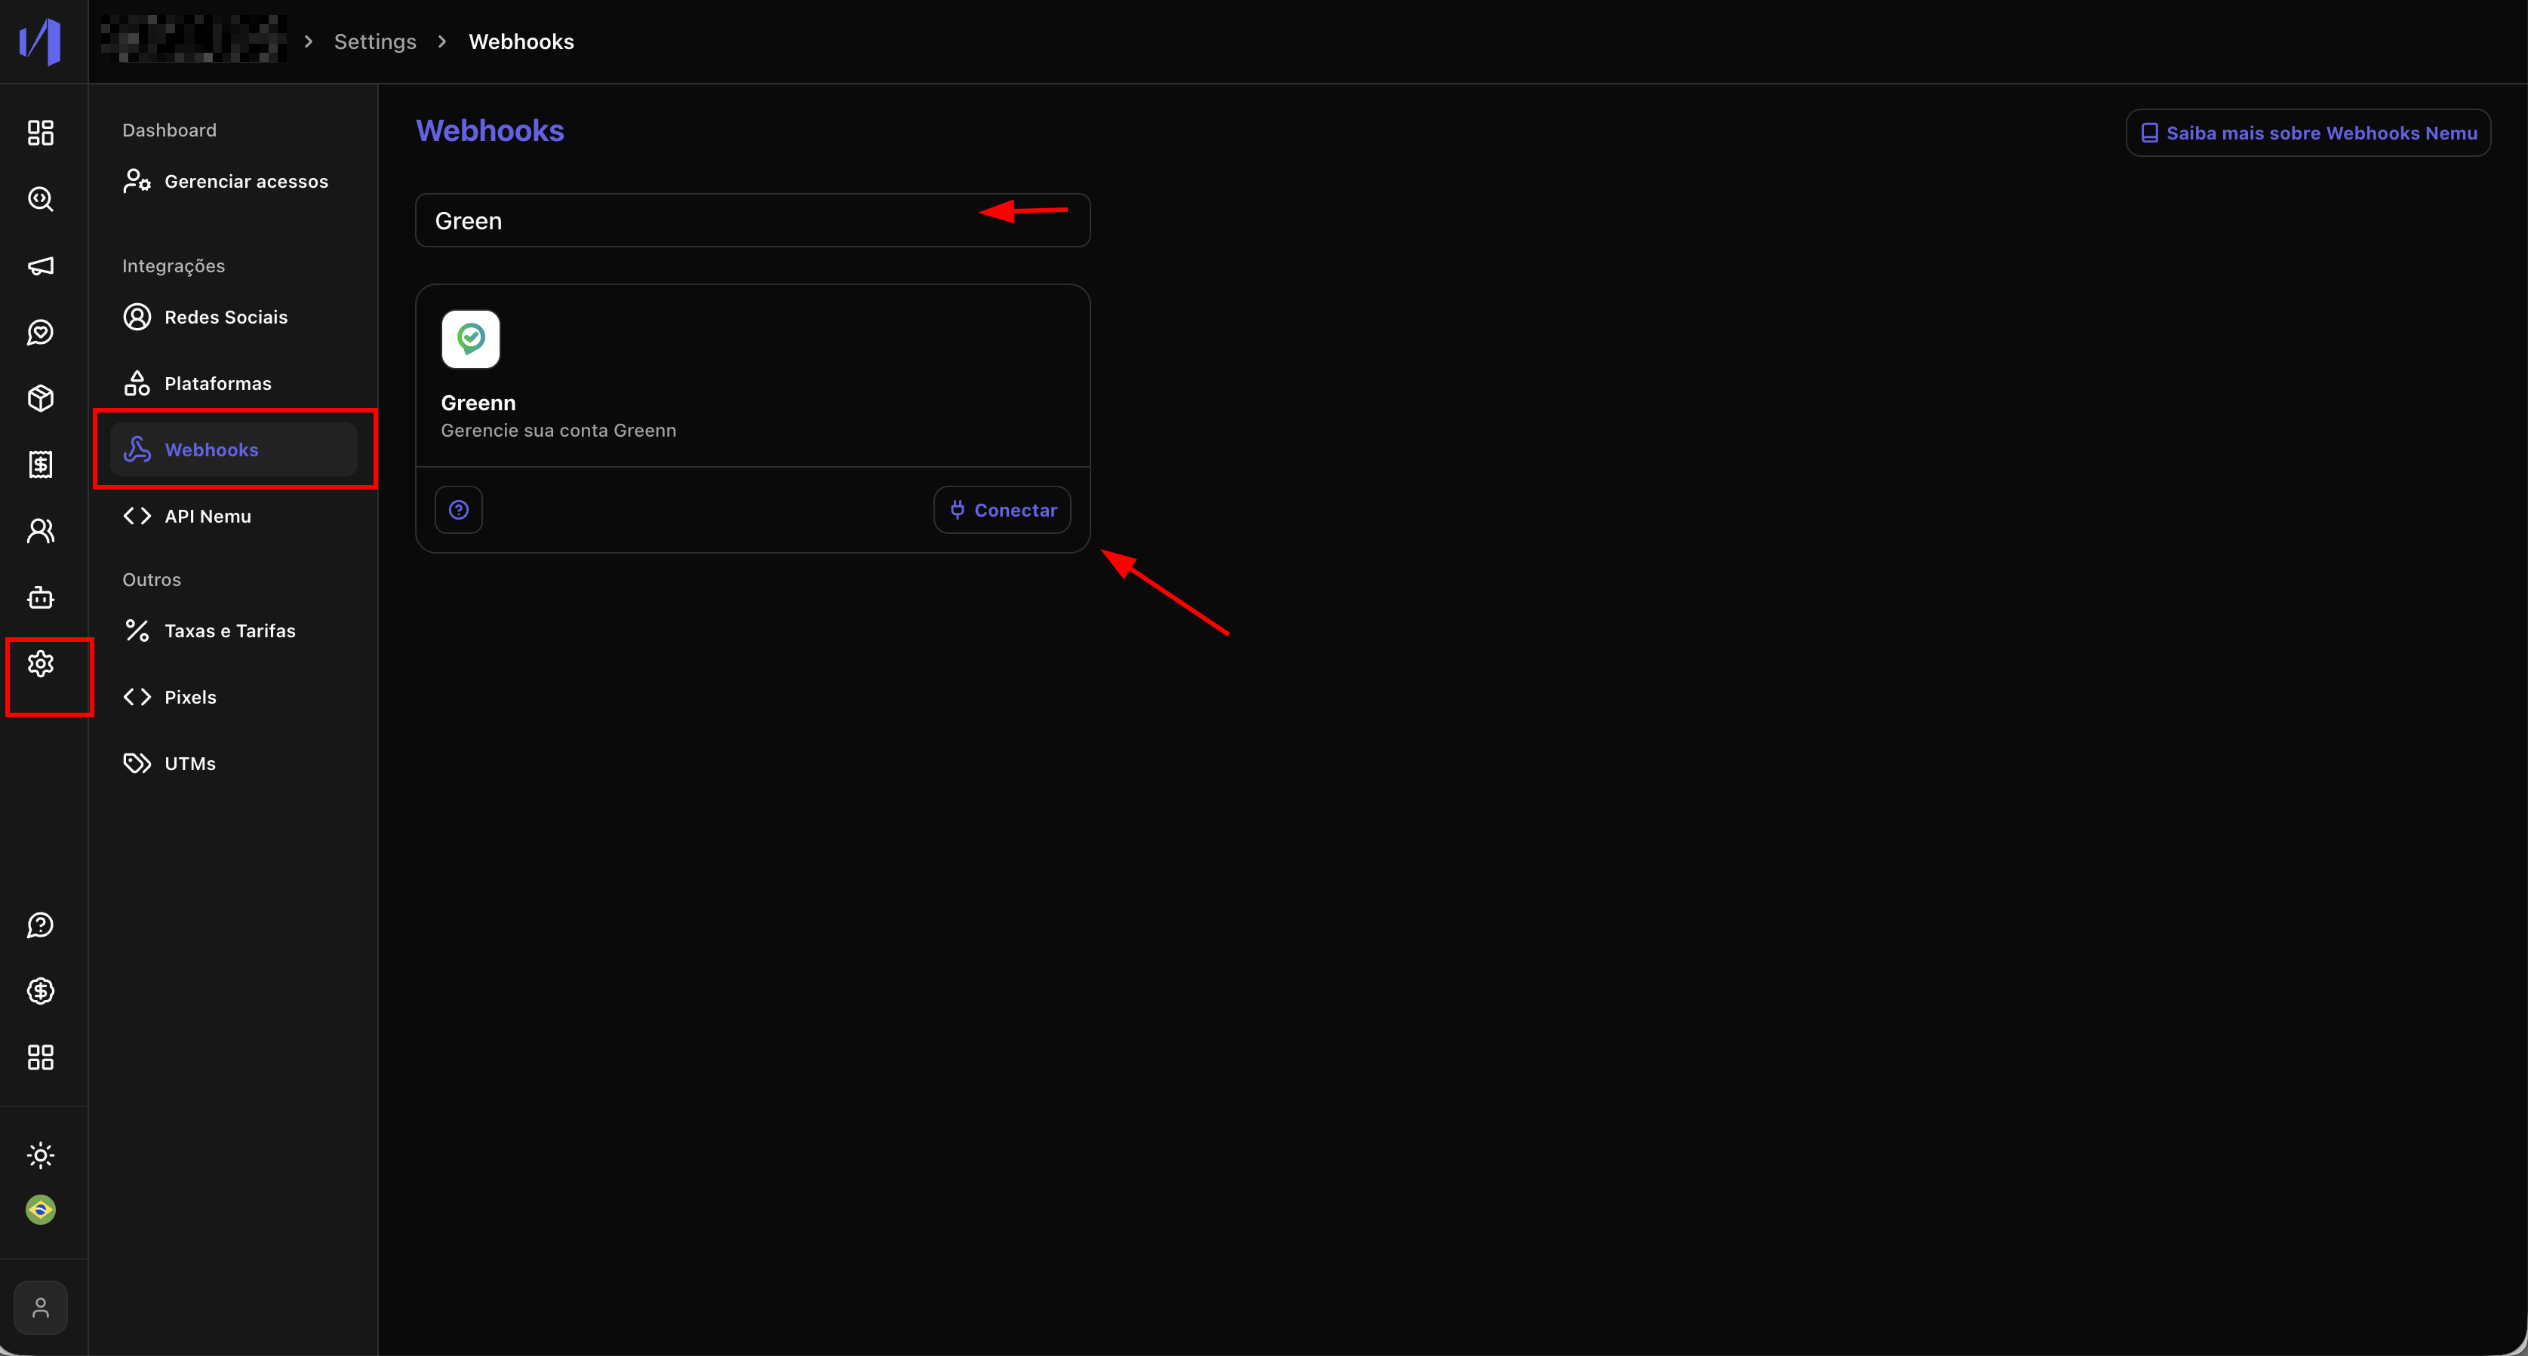Open the users group sidebar icon
Viewport: 2528px width, 1356px height.
point(40,530)
